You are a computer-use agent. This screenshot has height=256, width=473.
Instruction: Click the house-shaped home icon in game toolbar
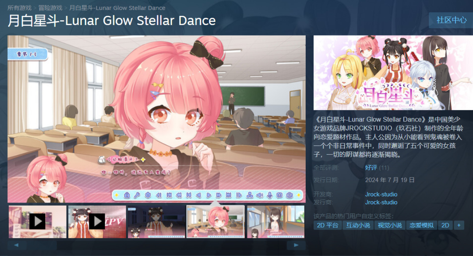127,196
